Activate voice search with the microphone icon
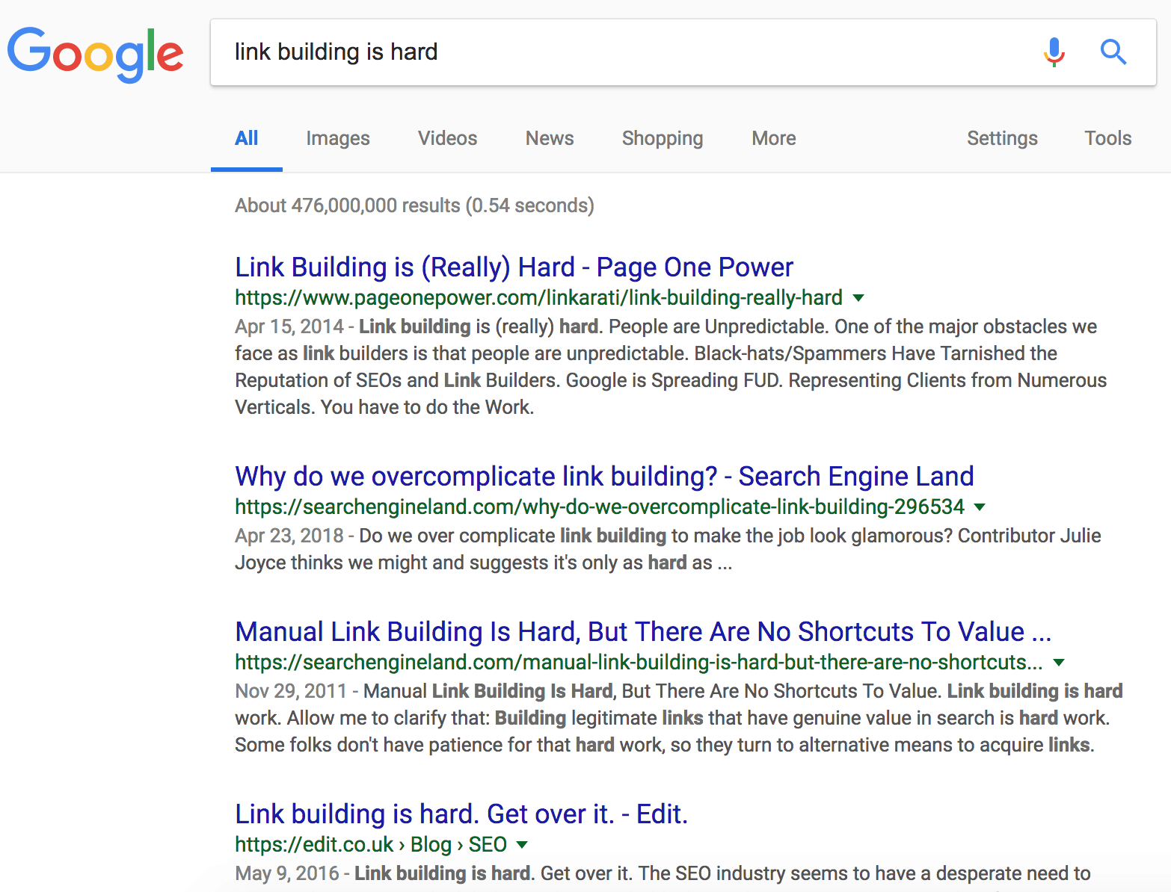Screen dimensions: 1171x892 (x=1054, y=52)
